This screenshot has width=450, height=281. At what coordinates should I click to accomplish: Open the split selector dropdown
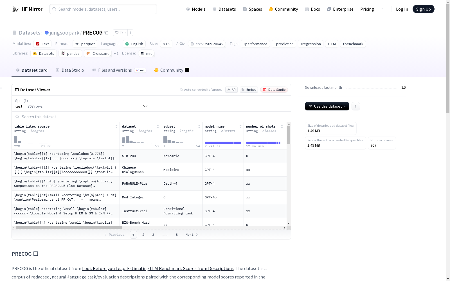click(82, 103)
